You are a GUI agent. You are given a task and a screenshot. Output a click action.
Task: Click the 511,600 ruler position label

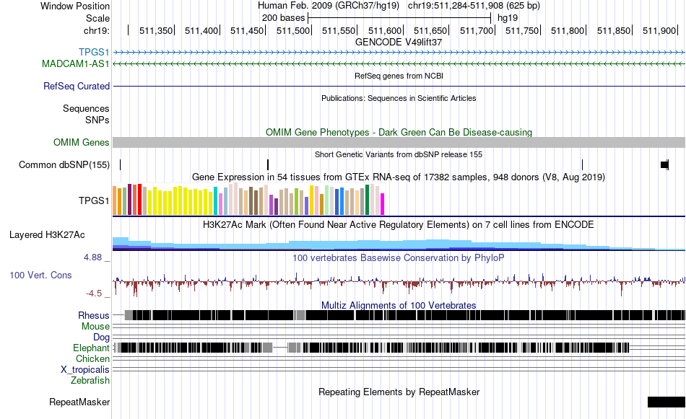coord(385,30)
